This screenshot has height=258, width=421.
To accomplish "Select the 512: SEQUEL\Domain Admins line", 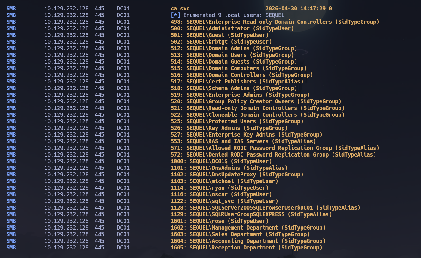I will pyautogui.click(x=234, y=48).
